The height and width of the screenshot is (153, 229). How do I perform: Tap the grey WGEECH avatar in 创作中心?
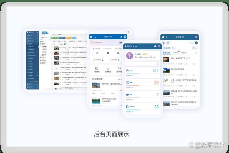[x=92, y=42]
